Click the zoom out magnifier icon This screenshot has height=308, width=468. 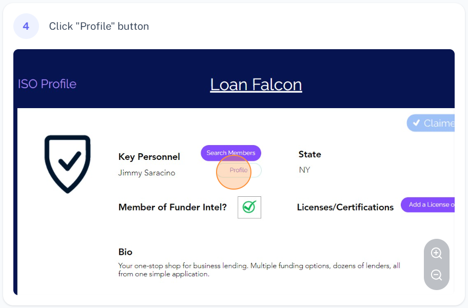(436, 275)
